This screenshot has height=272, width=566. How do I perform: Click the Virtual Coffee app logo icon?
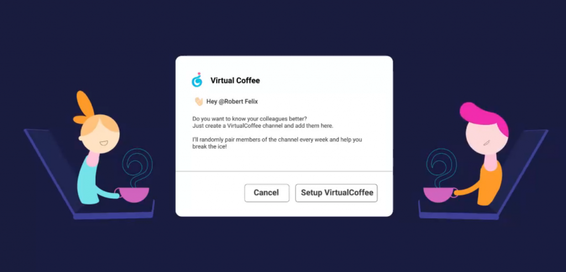click(x=197, y=80)
